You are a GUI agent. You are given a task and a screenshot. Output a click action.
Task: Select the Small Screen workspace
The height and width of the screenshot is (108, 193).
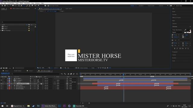point(151,6)
